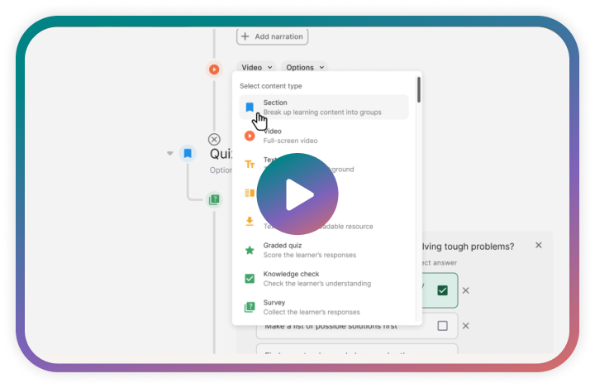Viewport: 595px width, 388px height.
Task: Click the green checkmark Knowledge check icon
Action: click(250, 279)
